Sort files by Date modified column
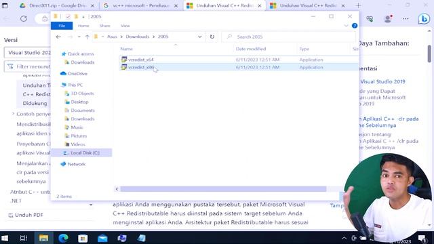The width and height of the screenshot is (434, 244). [251, 49]
